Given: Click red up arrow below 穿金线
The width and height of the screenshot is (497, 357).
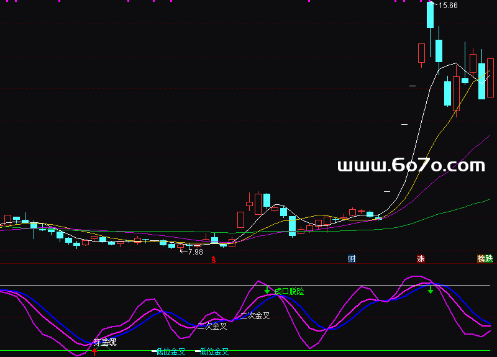Looking at the screenshot, I should pyautogui.click(x=94, y=352).
